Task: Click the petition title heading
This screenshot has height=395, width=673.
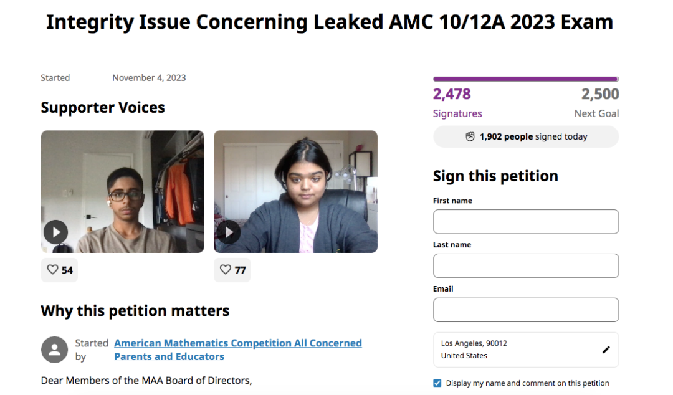Action: [330, 22]
